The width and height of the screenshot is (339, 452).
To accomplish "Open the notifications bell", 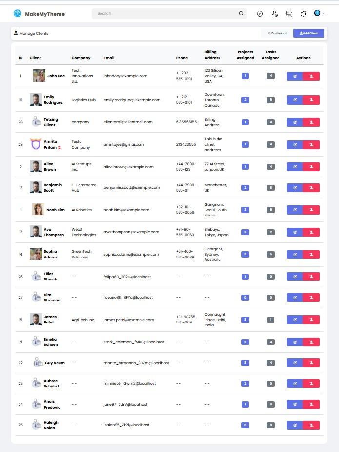I will (303, 14).
